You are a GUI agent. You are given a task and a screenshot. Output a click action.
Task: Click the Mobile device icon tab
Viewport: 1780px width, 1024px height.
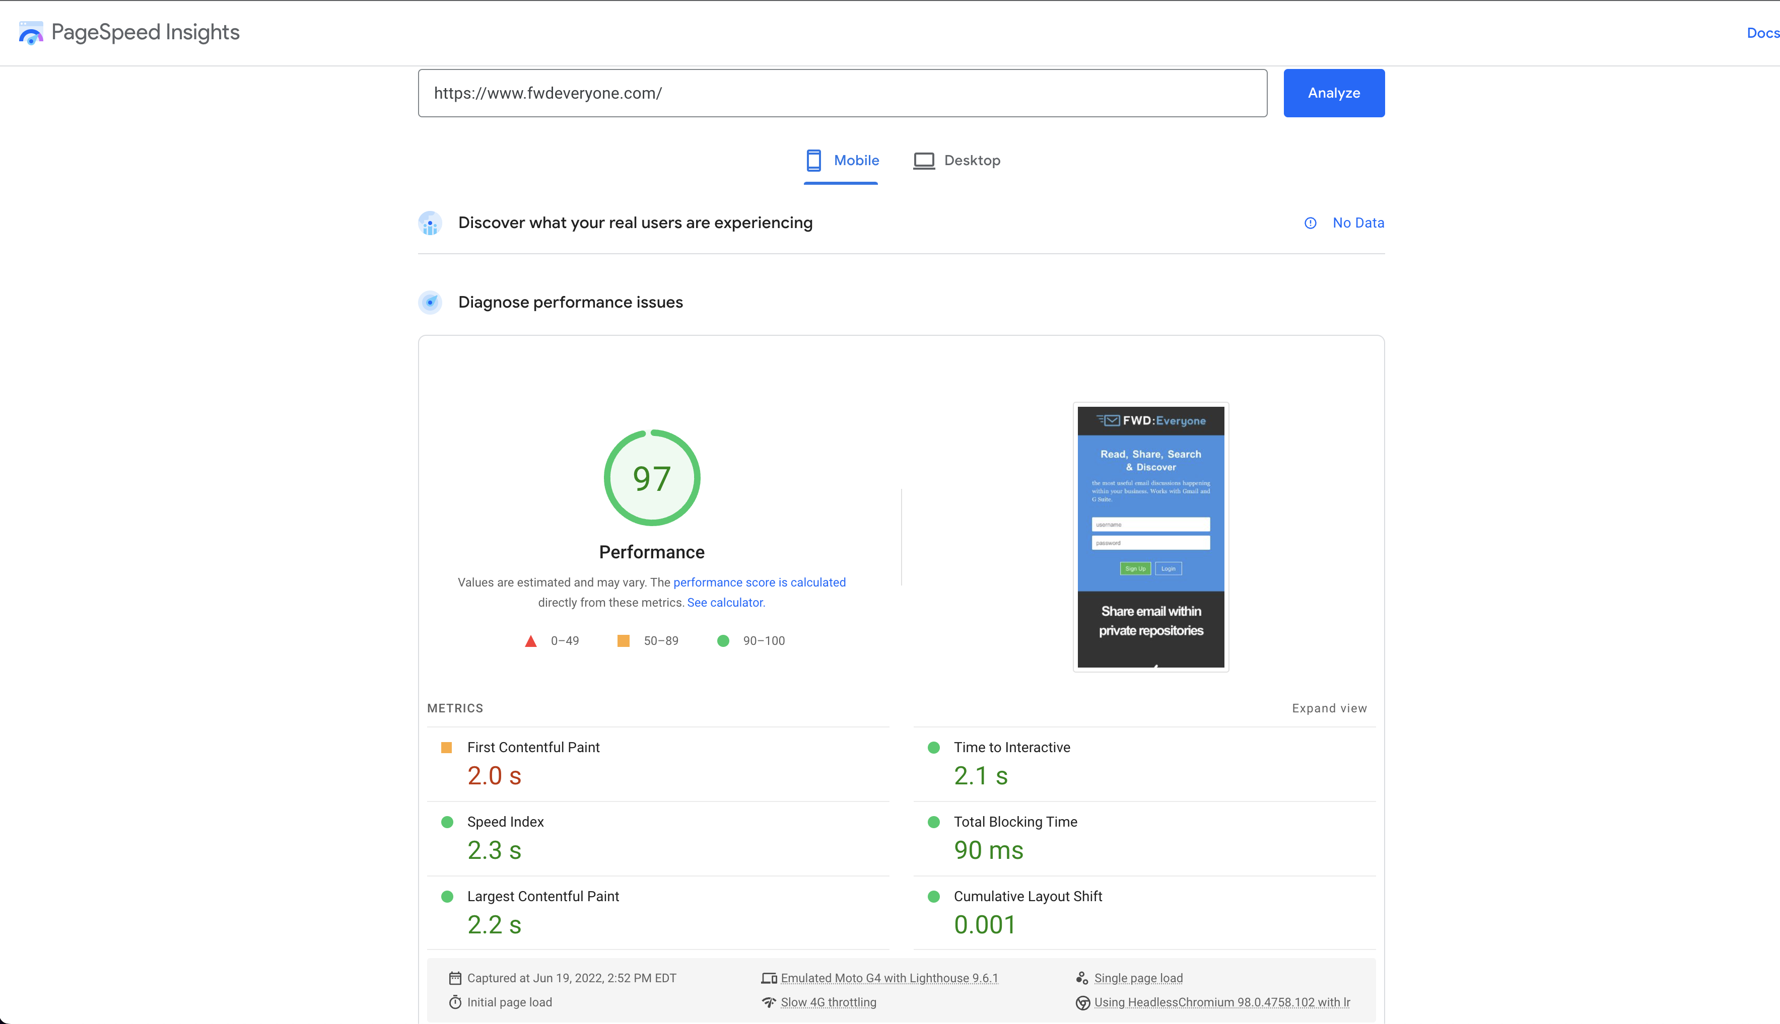(x=813, y=160)
